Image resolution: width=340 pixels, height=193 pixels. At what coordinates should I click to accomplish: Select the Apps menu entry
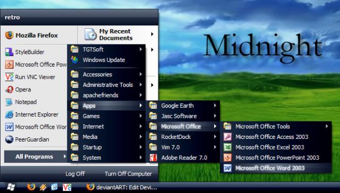click(x=106, y=106)
